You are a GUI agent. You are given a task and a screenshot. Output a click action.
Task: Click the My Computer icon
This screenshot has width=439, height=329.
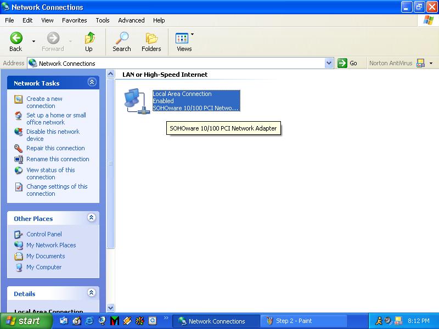click(19, 267)
